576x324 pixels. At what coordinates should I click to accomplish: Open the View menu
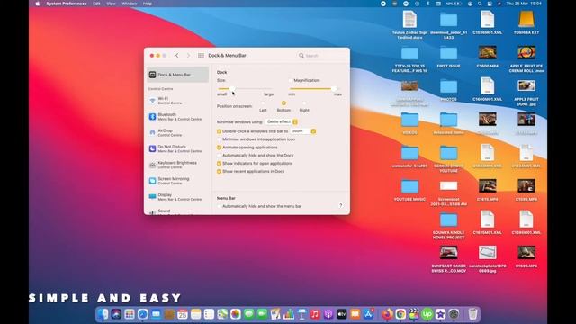pos(111,4)
